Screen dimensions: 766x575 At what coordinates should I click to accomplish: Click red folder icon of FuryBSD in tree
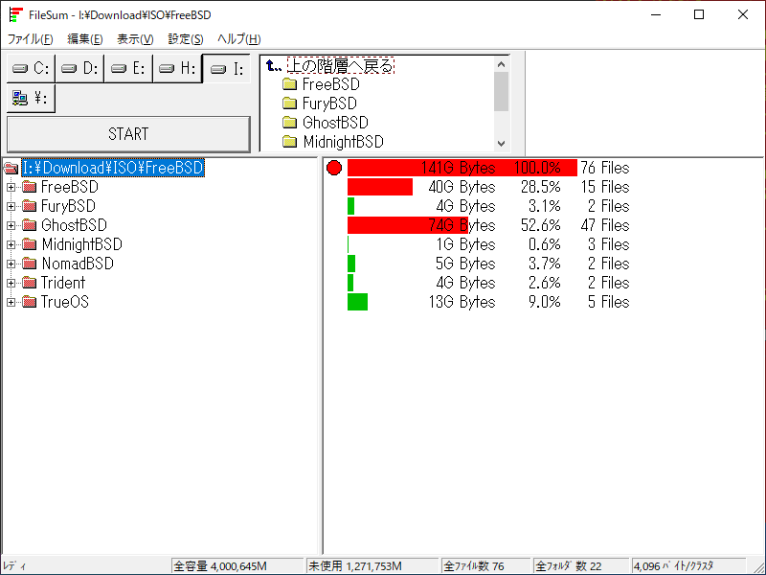(30, 206)
